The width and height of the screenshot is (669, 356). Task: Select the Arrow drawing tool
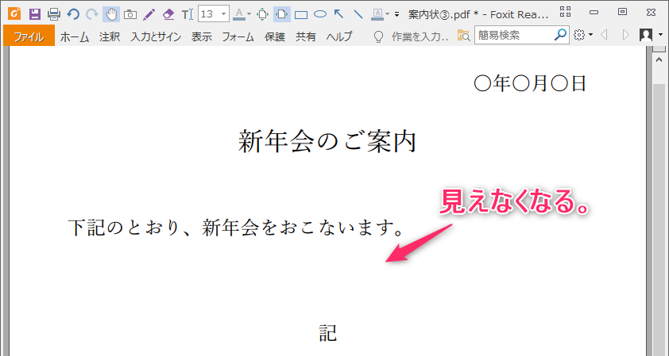[338, 14]
